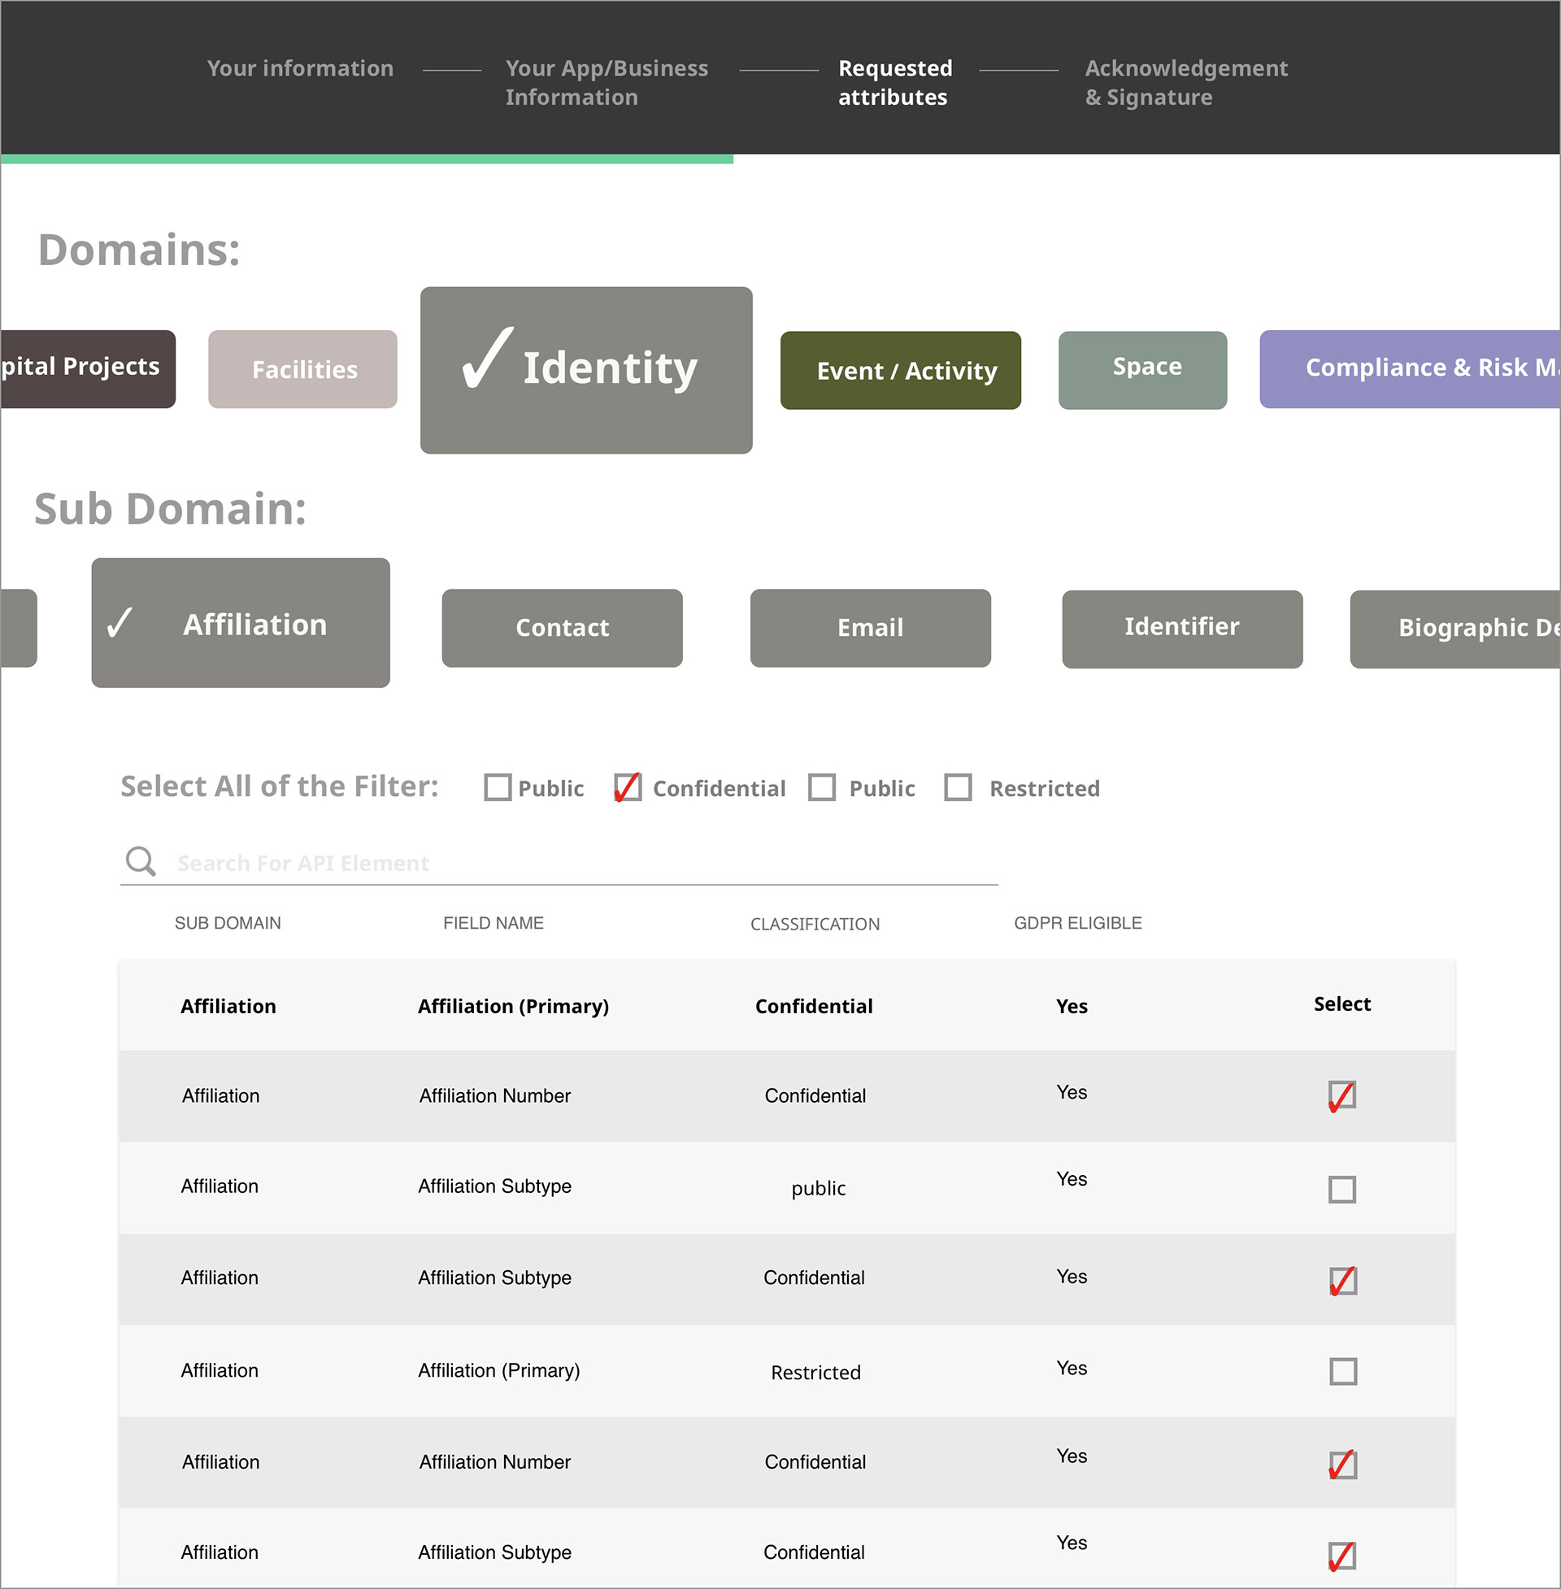
Task: Open the Requested attributes step
Action: [x=895, y=82]
